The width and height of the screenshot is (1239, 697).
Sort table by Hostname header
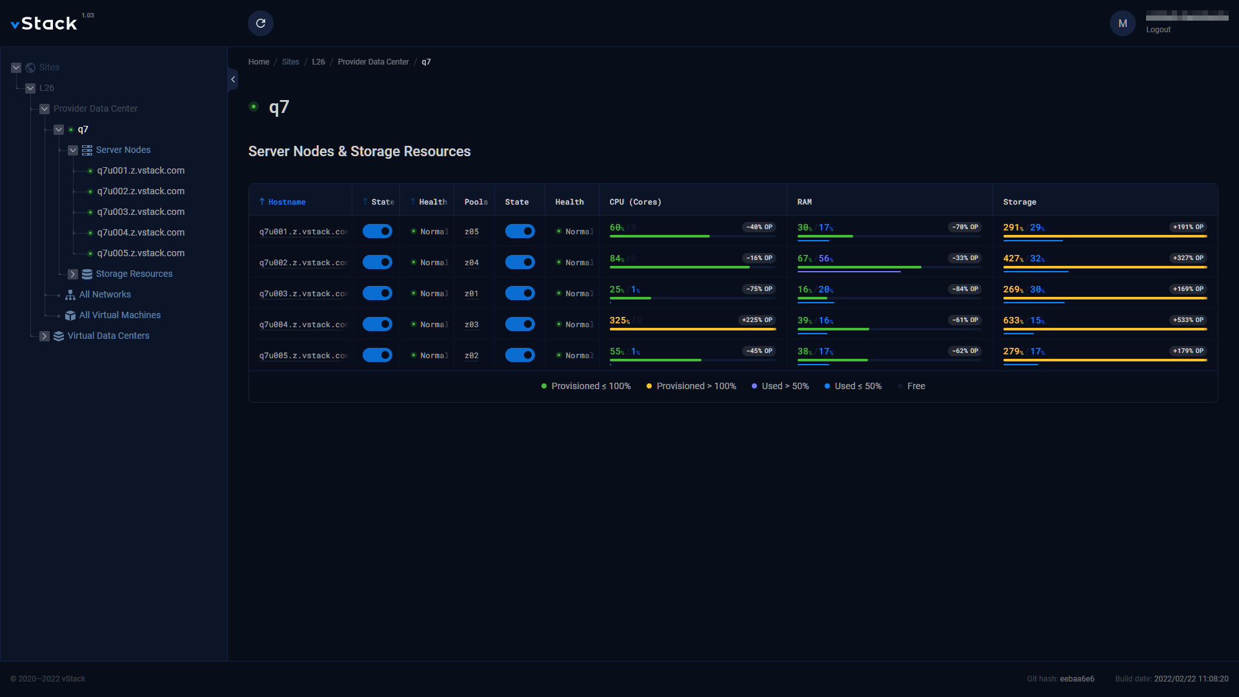pos(287,202)
